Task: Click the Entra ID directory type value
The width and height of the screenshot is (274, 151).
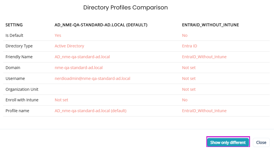Action: 190,46
